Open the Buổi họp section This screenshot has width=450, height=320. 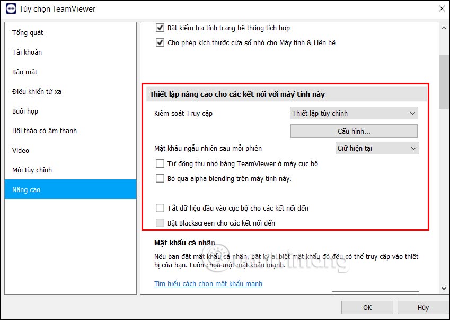27,111
